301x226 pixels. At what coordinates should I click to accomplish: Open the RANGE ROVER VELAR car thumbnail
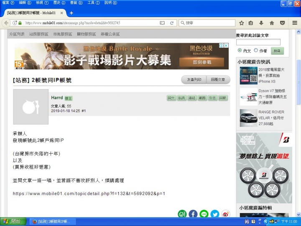[x=248, y=118]
